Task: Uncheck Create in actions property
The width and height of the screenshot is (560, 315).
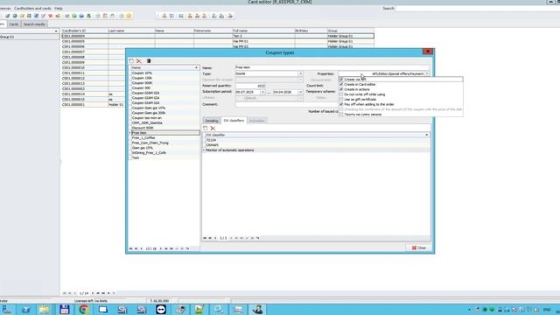Action: coord(341,89)
